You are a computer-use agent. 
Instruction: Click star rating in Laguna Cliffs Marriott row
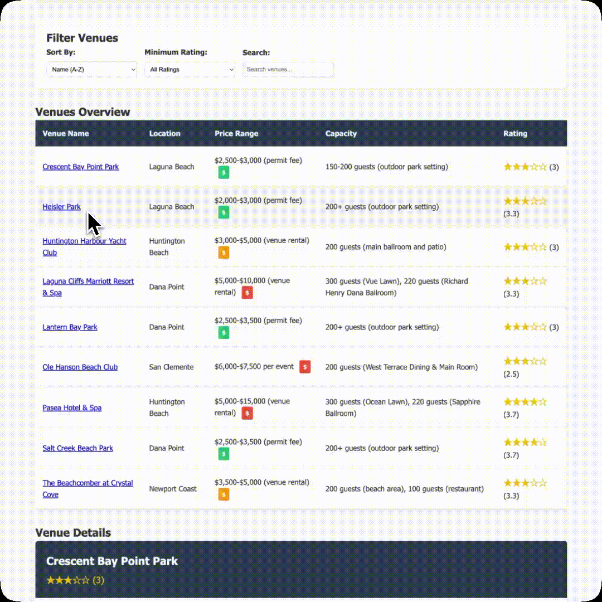pyautogui.click(x=525, y=281)
